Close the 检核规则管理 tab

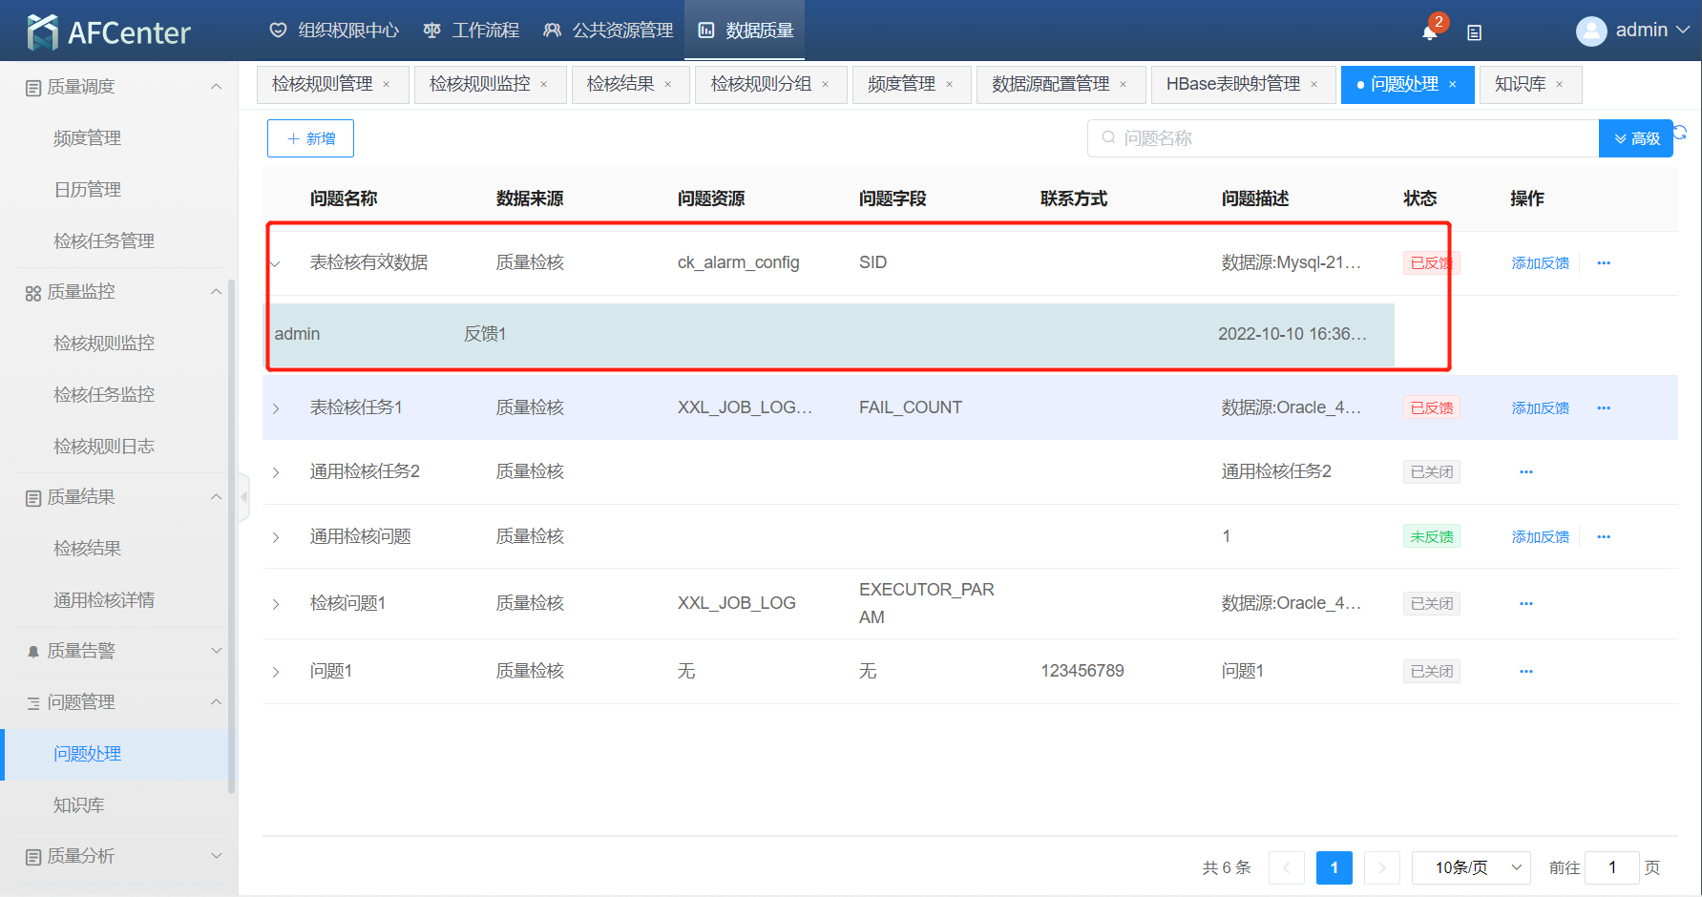point(387,85)
